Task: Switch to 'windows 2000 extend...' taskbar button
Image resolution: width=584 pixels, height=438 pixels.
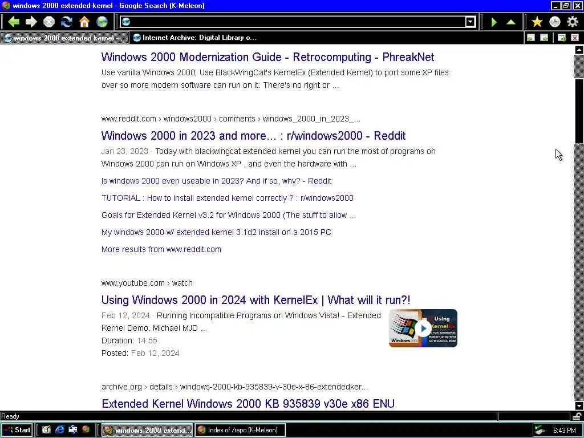Action: pos(147,430)
